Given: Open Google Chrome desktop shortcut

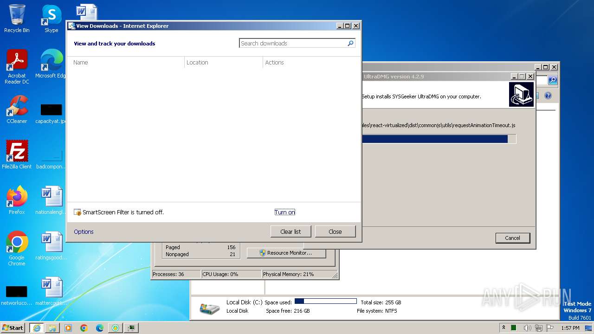Looking at the screenshot, I should [17, 248].
